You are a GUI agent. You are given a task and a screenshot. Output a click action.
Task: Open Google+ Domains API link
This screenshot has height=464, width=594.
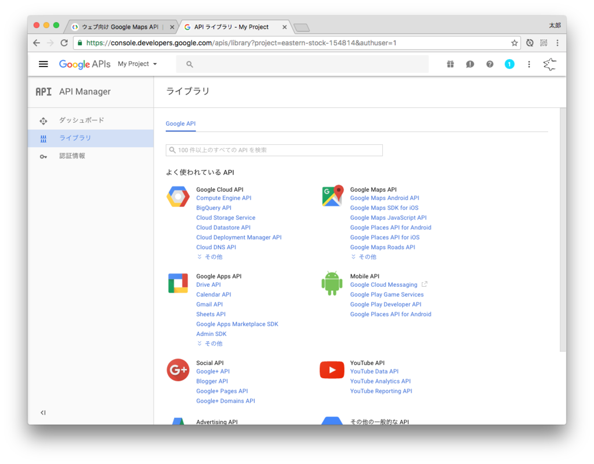pyautogui.click(x=226, y=401)
